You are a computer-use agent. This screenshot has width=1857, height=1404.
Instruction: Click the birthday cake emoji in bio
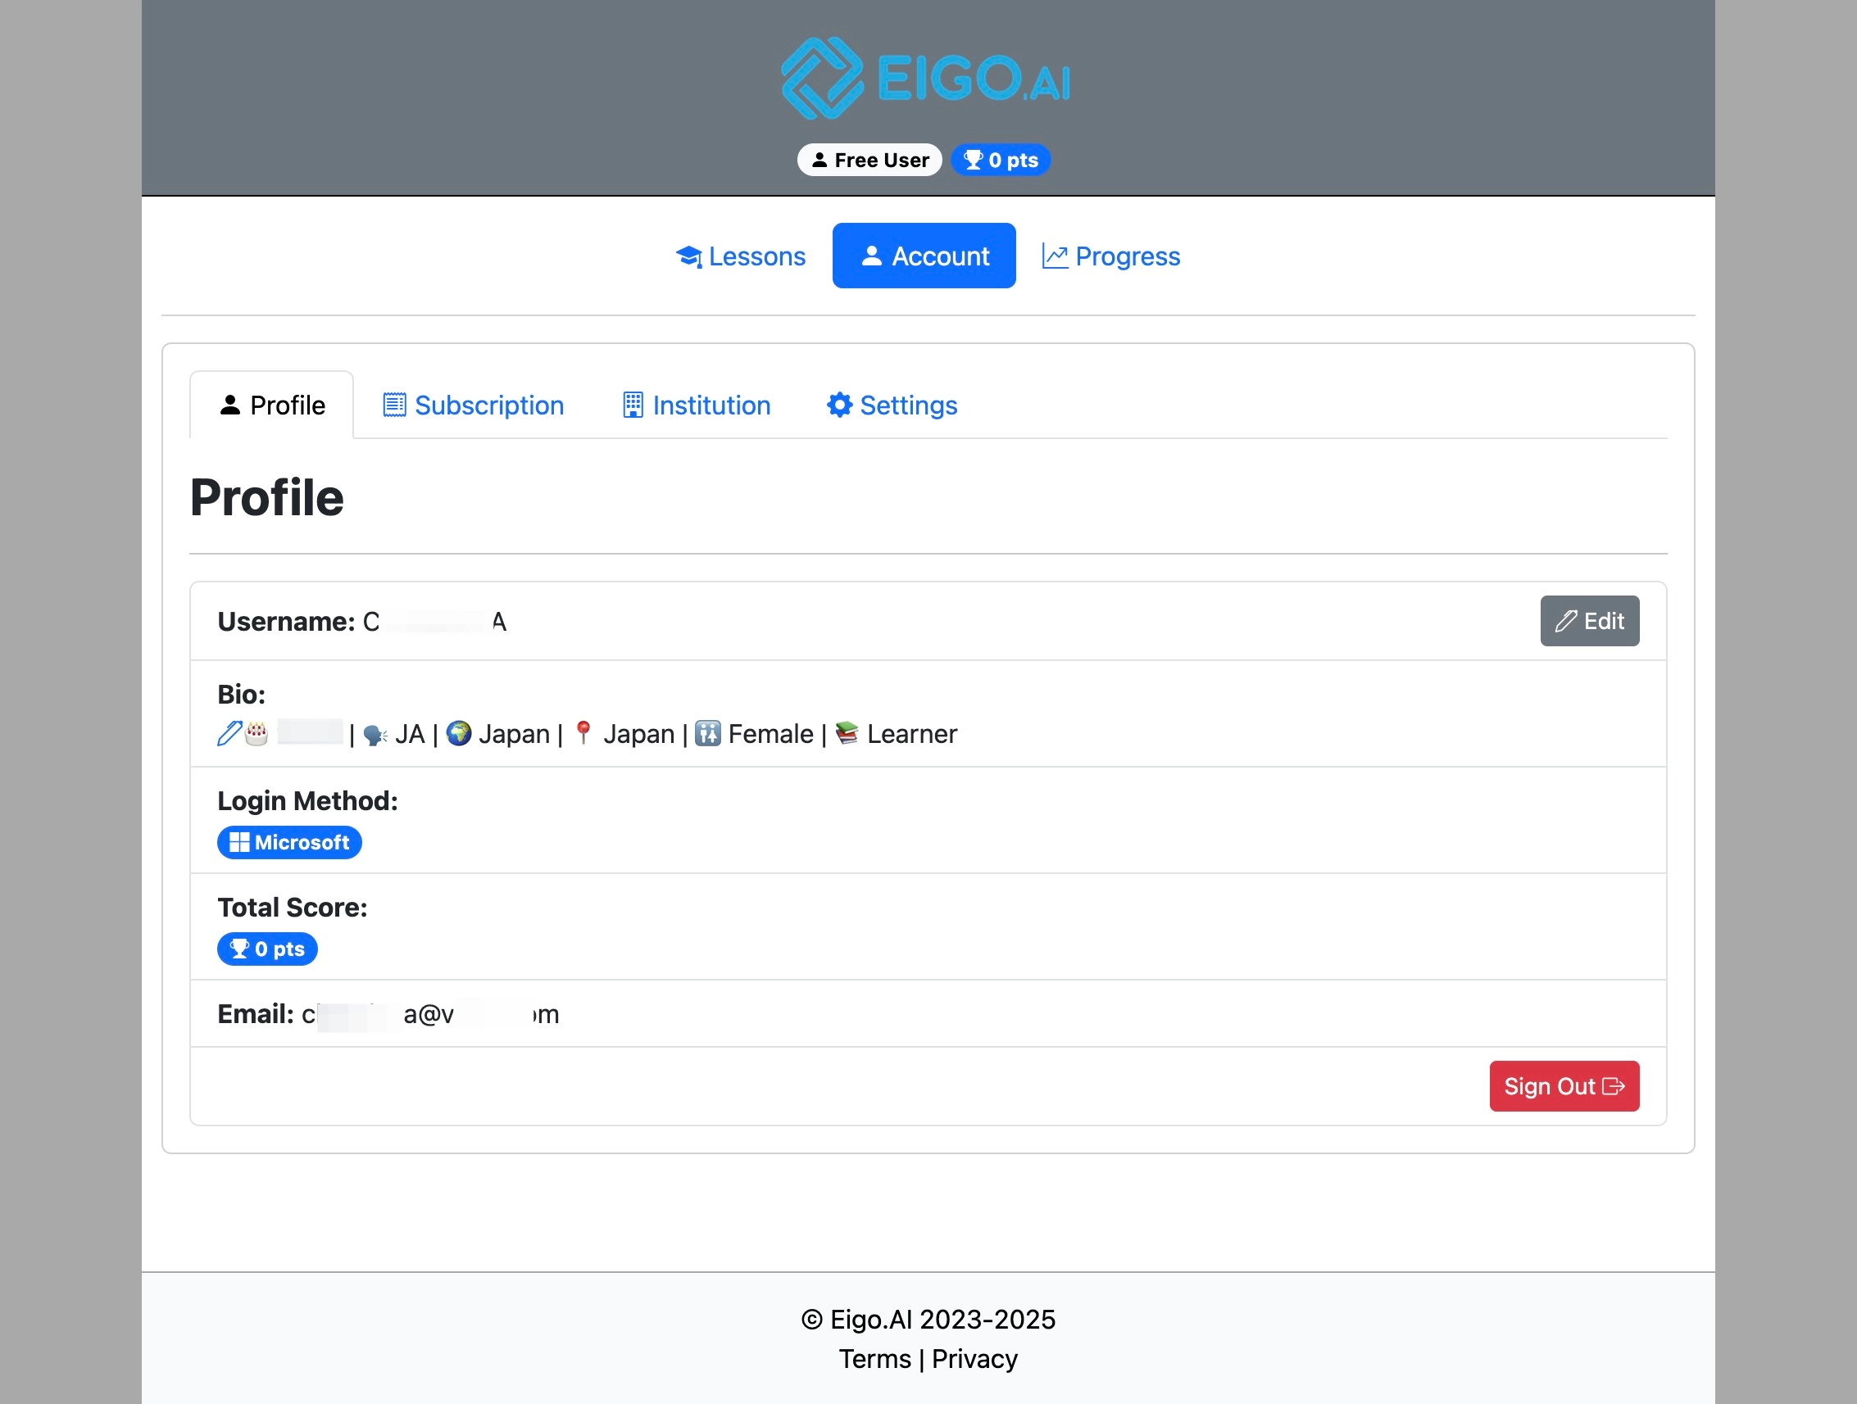click(x=256, y=733)
